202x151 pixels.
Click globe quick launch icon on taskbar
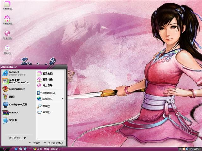coord(21,149)
